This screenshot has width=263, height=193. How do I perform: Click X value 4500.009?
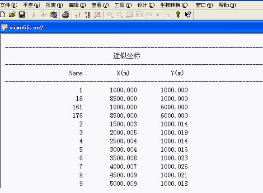(x=123, y=175)
